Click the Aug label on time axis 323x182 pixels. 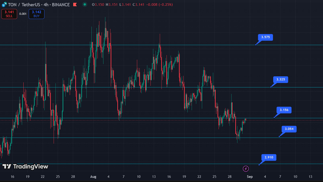point(93,177)
